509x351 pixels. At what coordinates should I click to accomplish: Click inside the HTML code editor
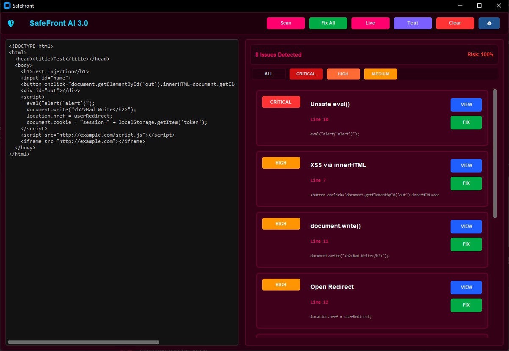pos(122,190)
